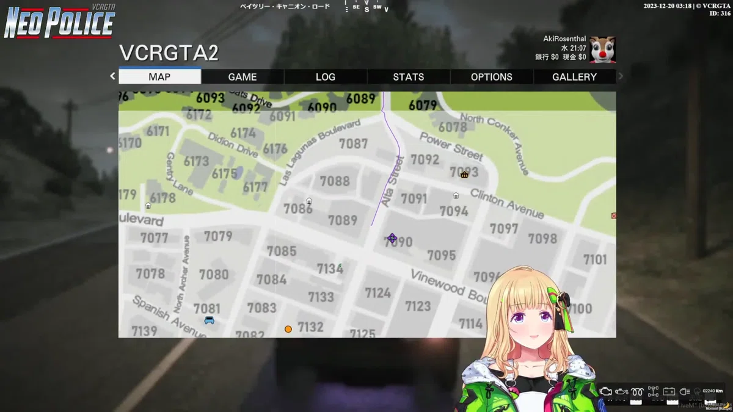
Task: Click postal code 6173 on the map
Action: pyautogui.click(x=196, y=161)
